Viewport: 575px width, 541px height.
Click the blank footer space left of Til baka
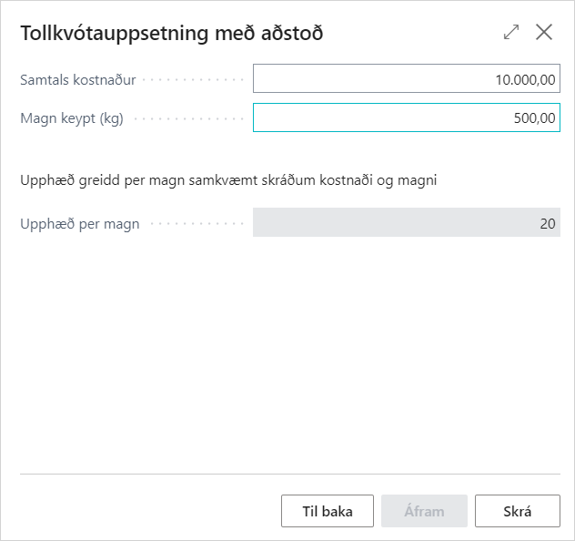point(146,511)
